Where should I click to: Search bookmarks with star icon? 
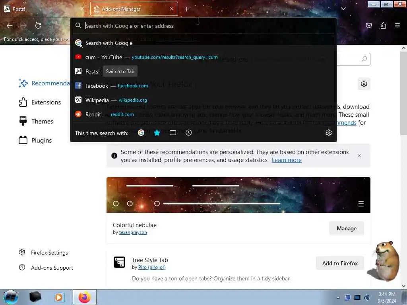[157, 133]
